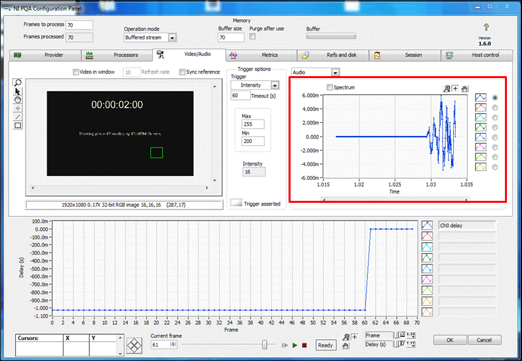522x361 pixels.
Task: Click the X axis format x.xx icon
Action: [x=411, y=335]
